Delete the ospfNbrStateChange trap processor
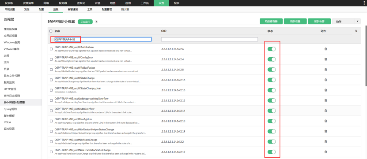Screen dimensions: 367x159 pos(325,141)
